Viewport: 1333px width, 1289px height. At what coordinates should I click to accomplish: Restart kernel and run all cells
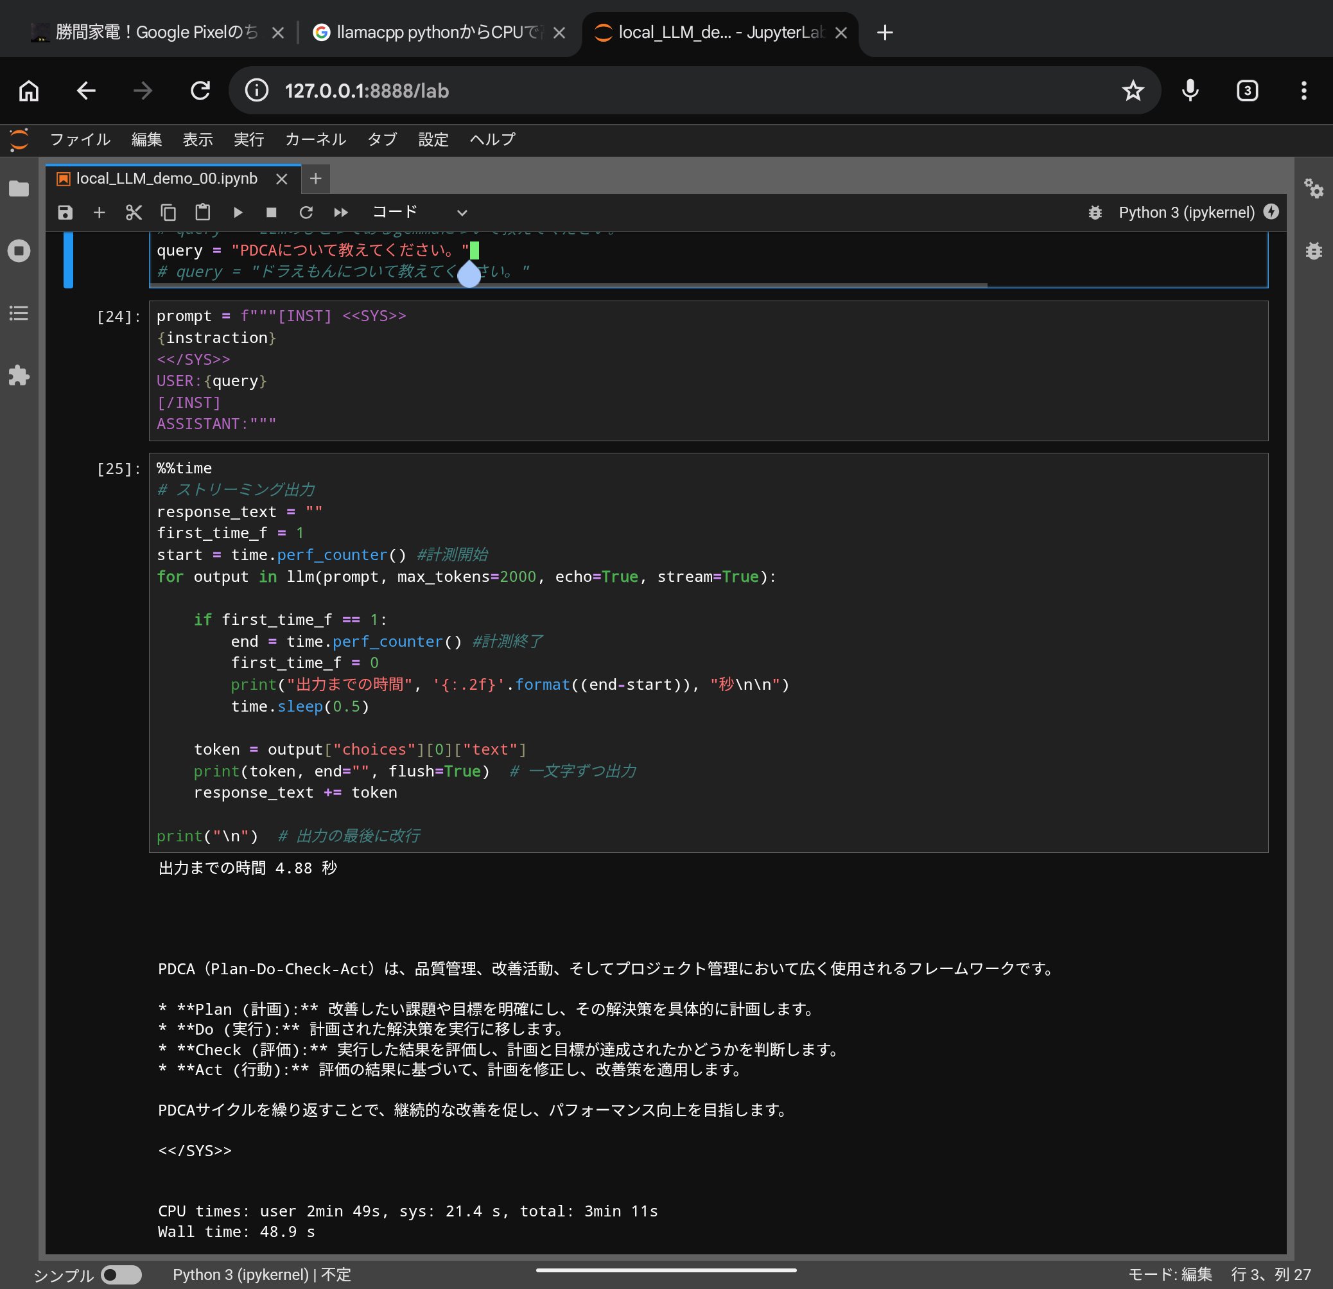(x=341, y=213)
